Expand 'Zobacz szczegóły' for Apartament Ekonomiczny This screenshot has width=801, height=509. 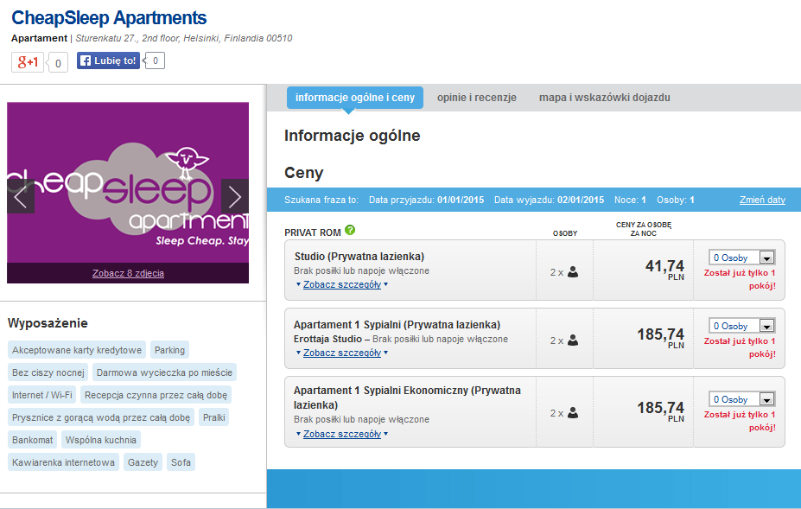(342, 434)
